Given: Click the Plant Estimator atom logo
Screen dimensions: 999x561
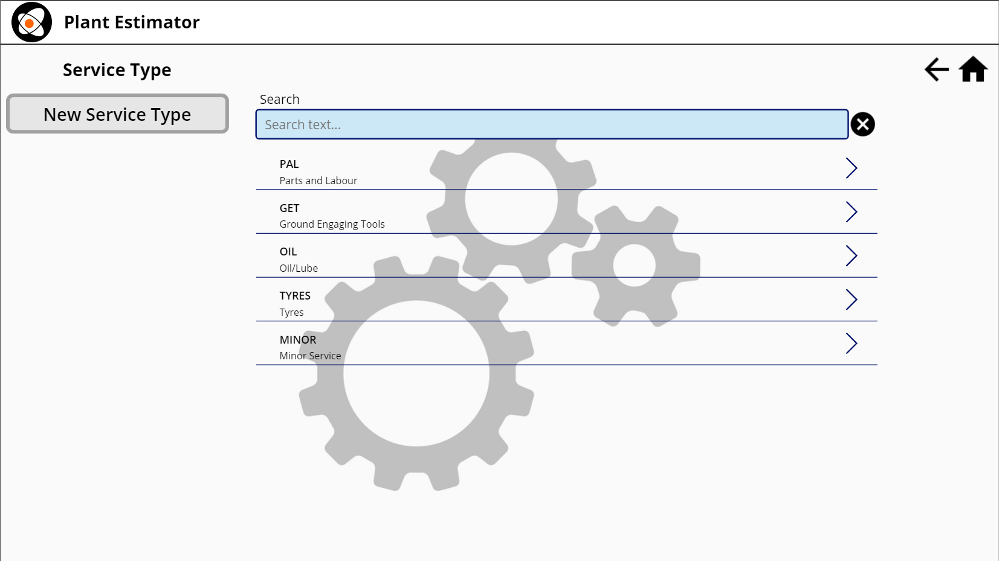Looking at the screenshot, I should 31,22.
